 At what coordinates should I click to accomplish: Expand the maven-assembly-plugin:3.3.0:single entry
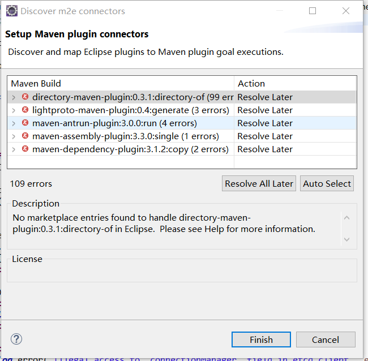[x=14, y=136]
